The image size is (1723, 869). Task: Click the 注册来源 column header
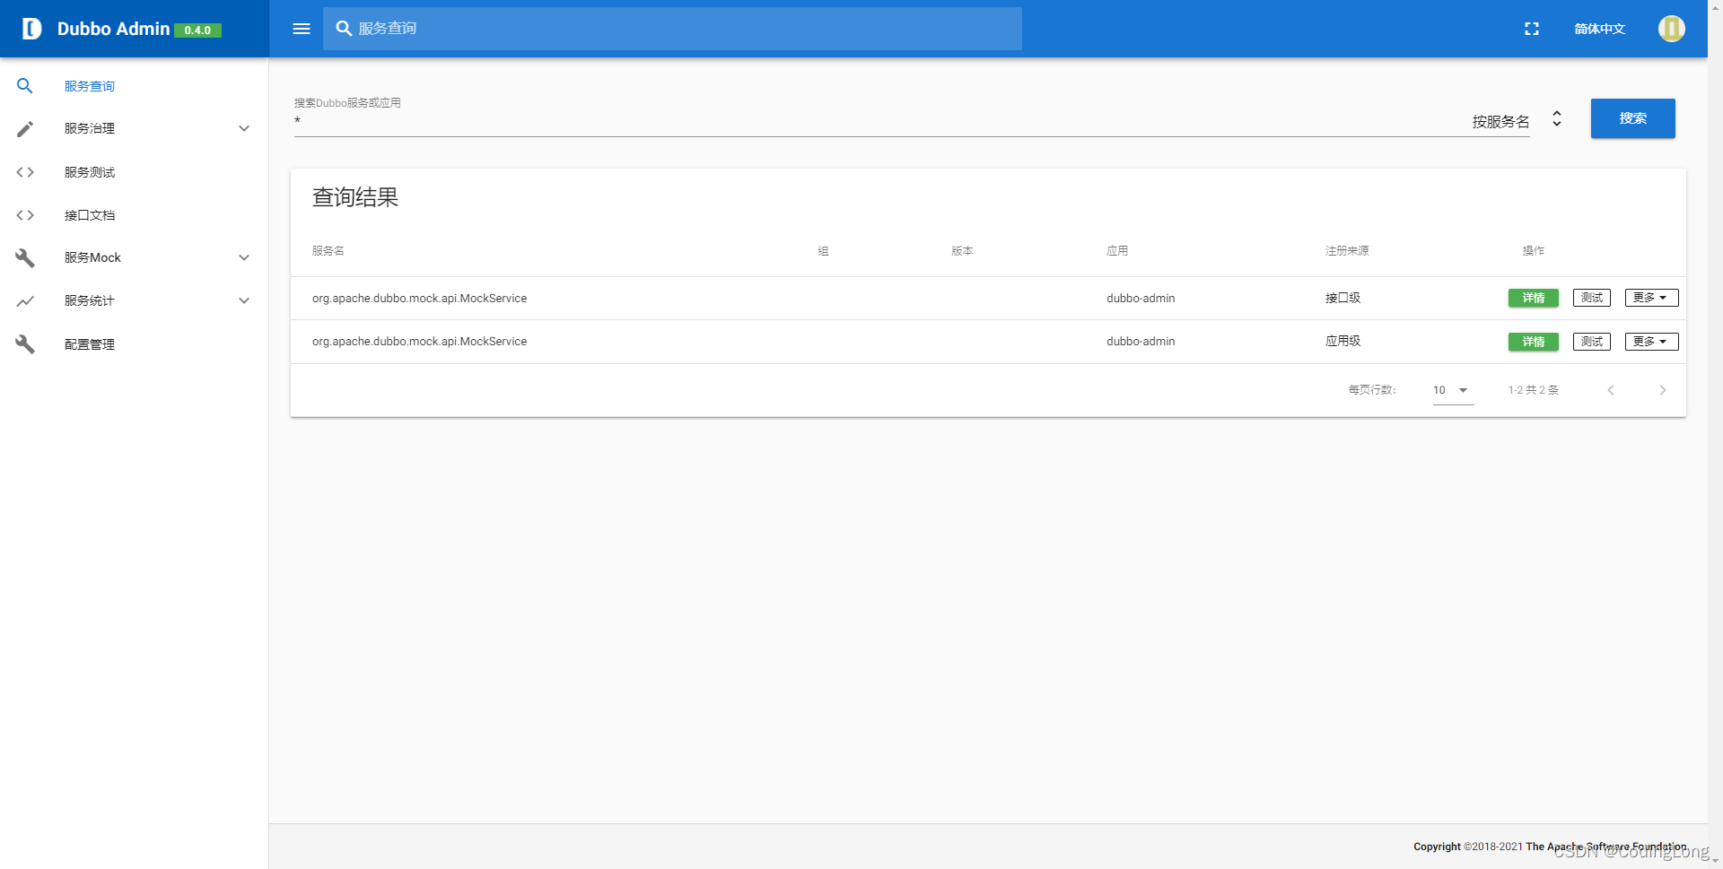pos(1347,251)
